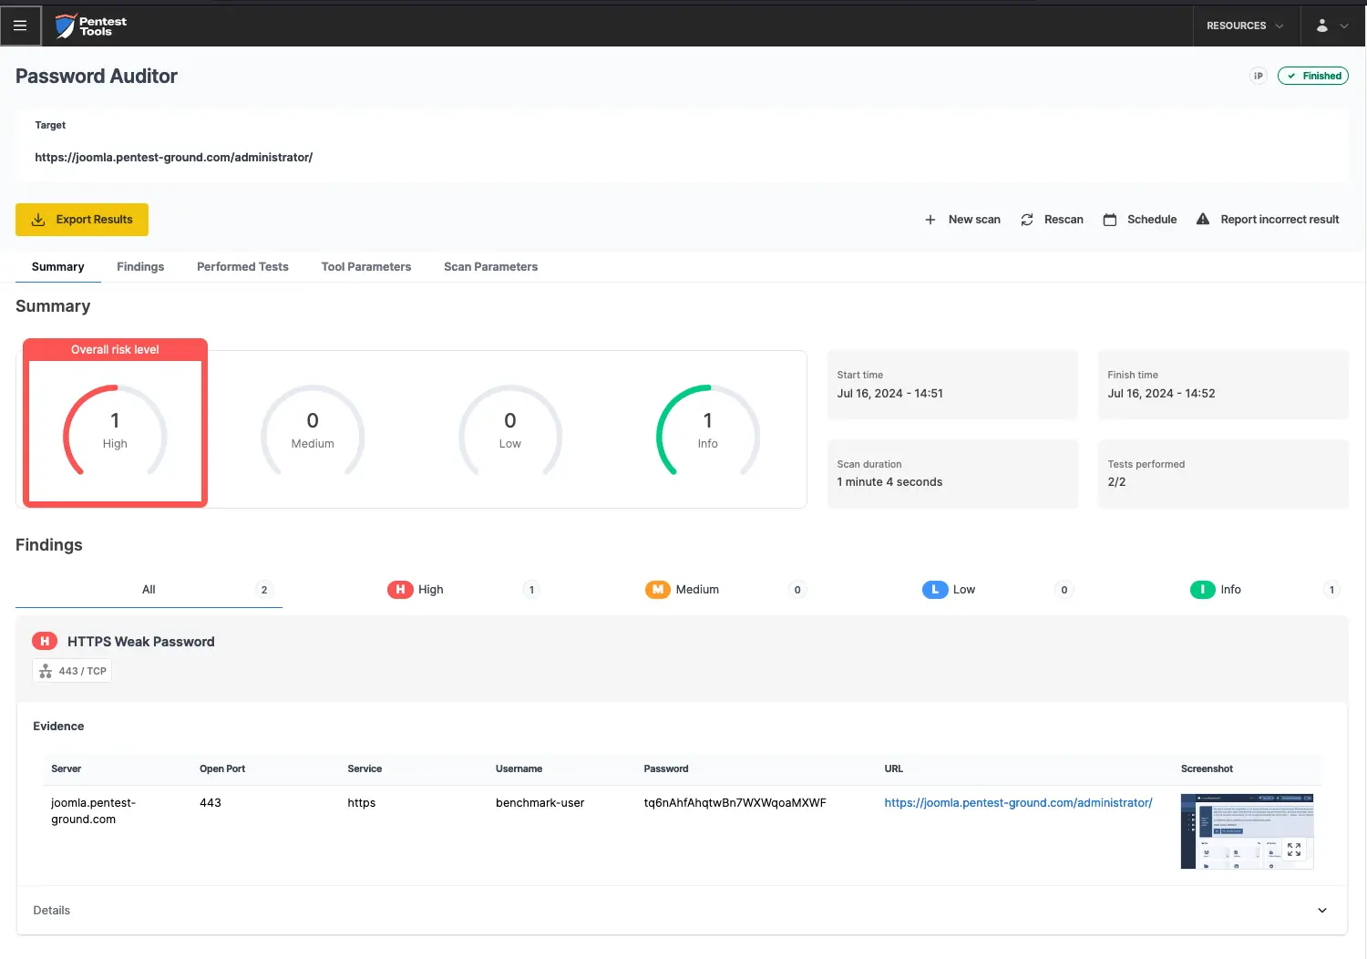The width and height of the screenshot is (1367, 959).
Task: Start a New scan
Action: coord(962,220)
